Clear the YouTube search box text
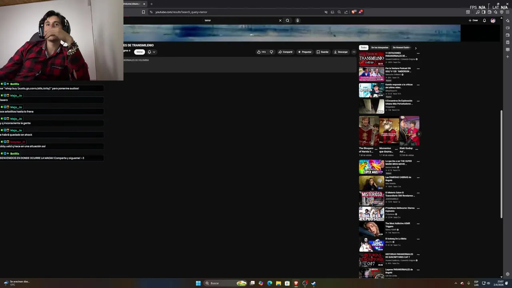 [280, 20]
